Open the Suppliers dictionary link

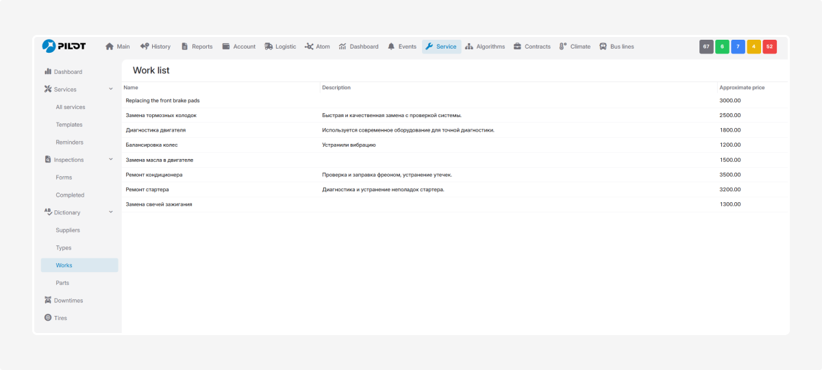pos(68,230)
